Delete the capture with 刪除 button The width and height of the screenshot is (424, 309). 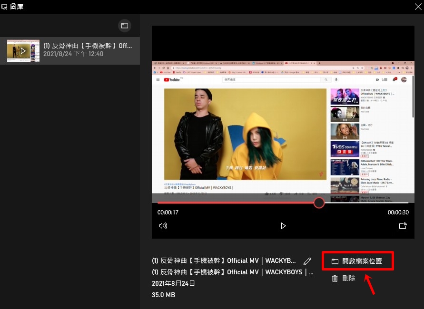point(344,278)
